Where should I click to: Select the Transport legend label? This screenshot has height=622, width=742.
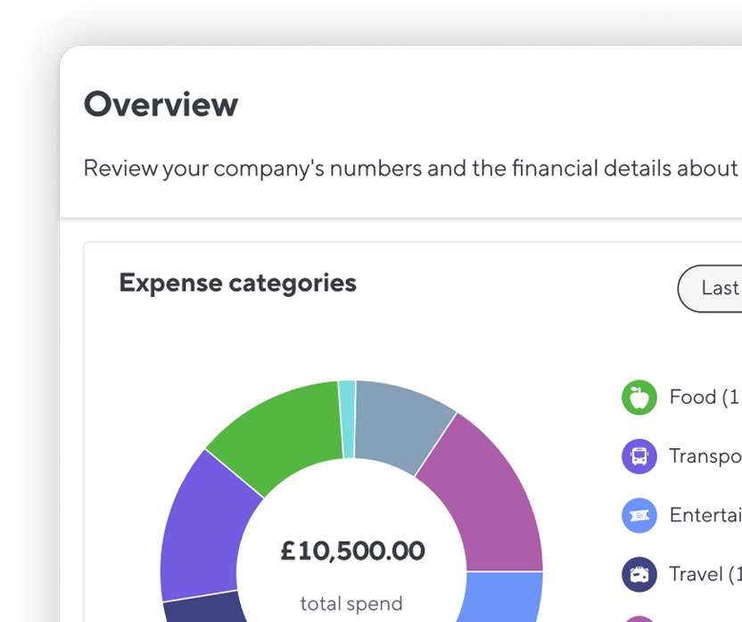click(705, 456)
